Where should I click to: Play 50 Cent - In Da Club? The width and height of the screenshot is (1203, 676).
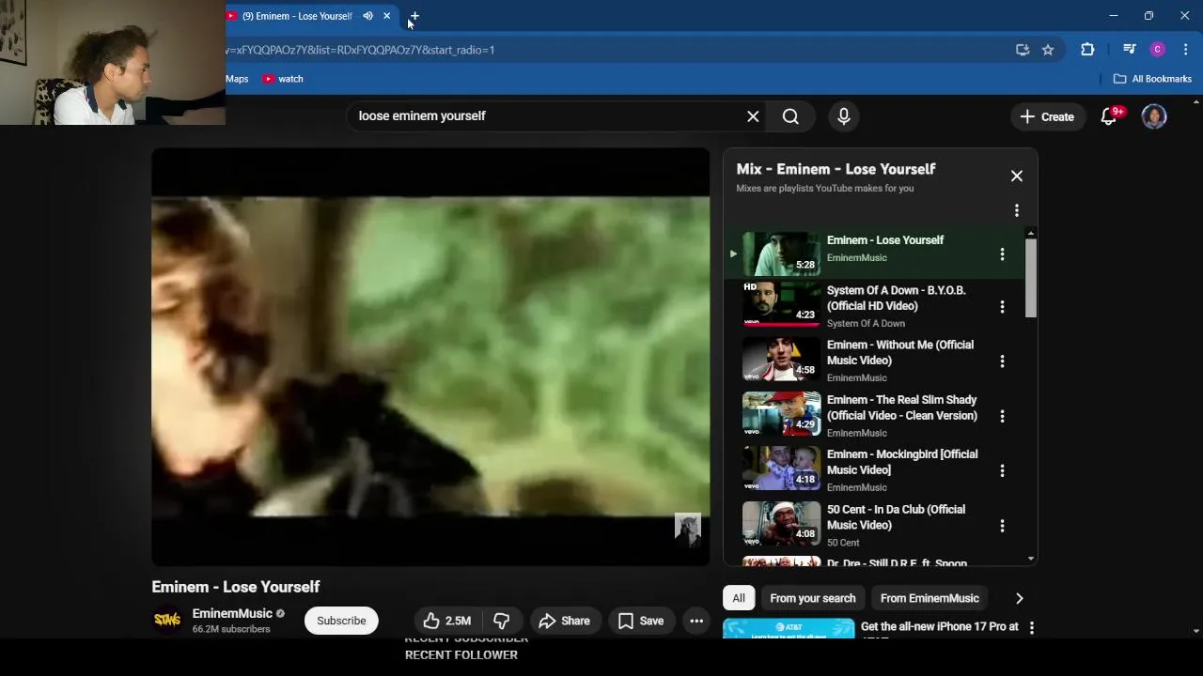pos(874,526)
